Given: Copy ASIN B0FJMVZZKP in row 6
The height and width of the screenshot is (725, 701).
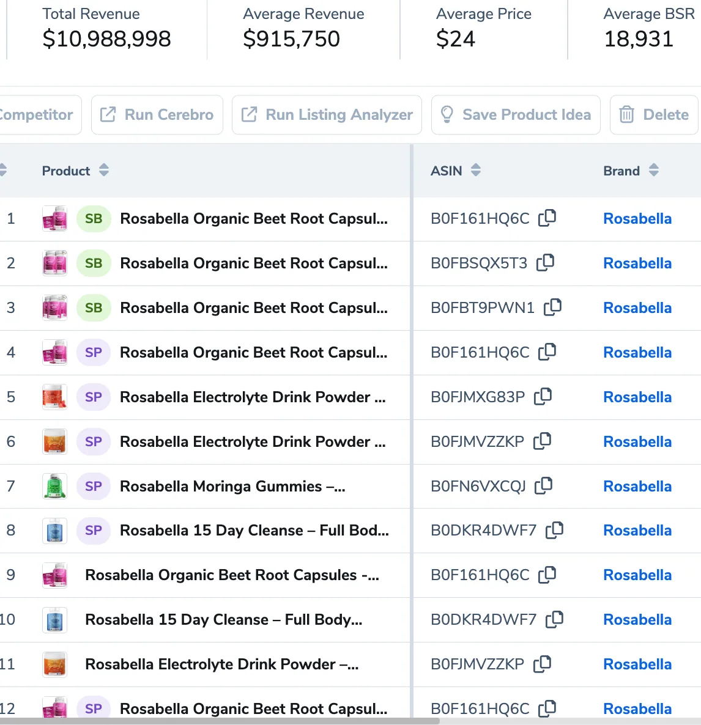Looking at the screenshot, I should 543,441.
